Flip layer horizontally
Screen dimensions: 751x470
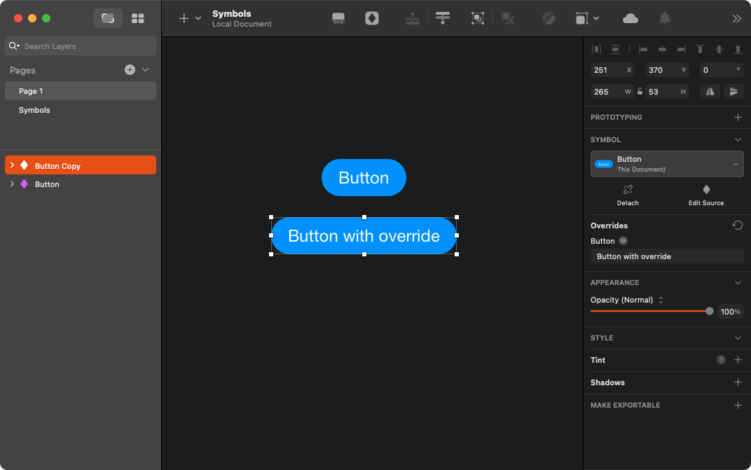click(710, 92)
